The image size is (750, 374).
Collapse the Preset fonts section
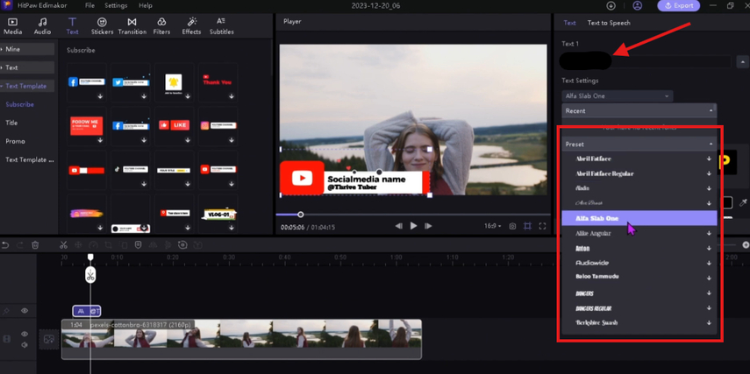[x=711, y=145]
